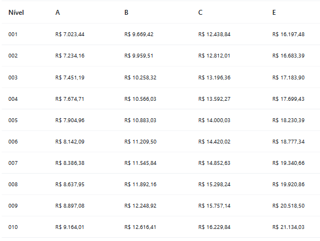Click the R$ 15.757,14 cell
This screenshot has height=241, width=320.
(x=214, y=206)
